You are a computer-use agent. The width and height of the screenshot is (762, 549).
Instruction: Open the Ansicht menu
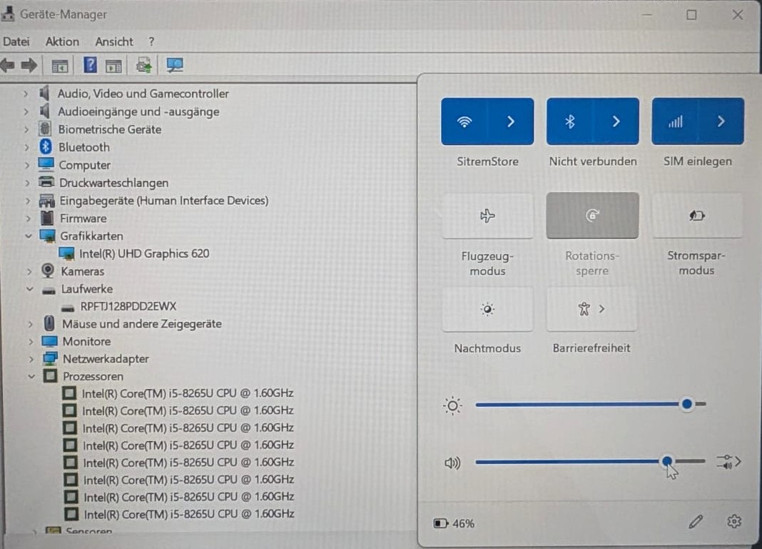click(114, 42)
